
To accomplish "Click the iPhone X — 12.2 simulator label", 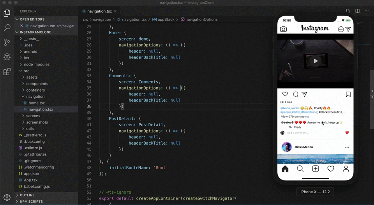I will click(315, 192).
